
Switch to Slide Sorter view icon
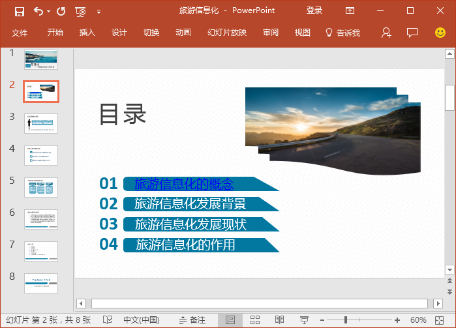coord(255,320)
